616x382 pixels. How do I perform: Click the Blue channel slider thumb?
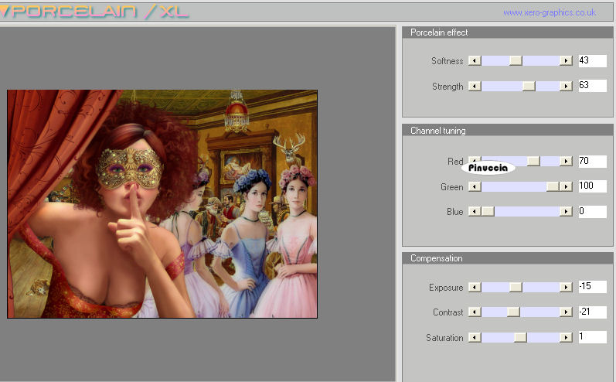488,211
